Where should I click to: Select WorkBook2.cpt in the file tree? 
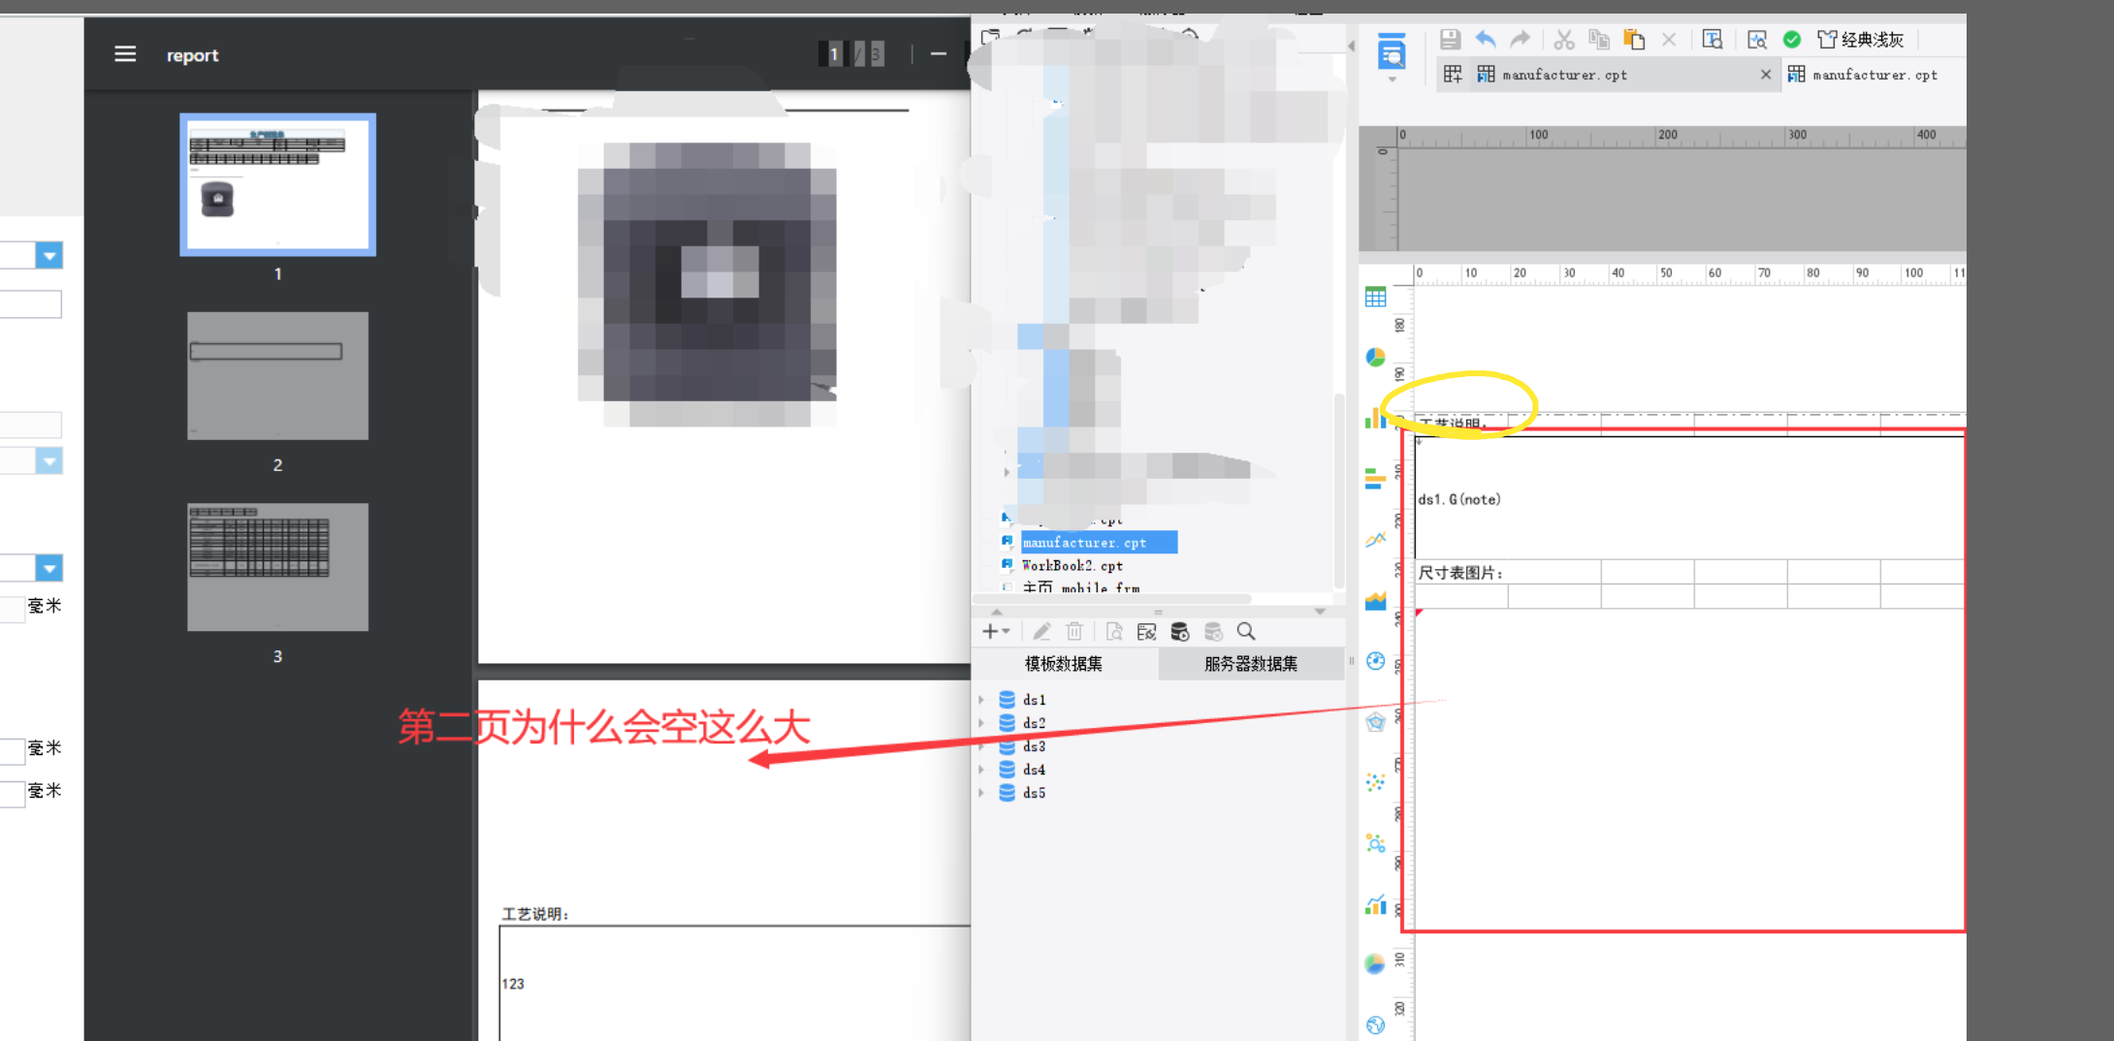[1072, 566]
